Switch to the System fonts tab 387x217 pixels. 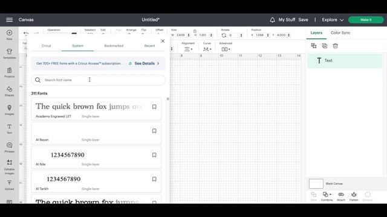coord(77,46)
